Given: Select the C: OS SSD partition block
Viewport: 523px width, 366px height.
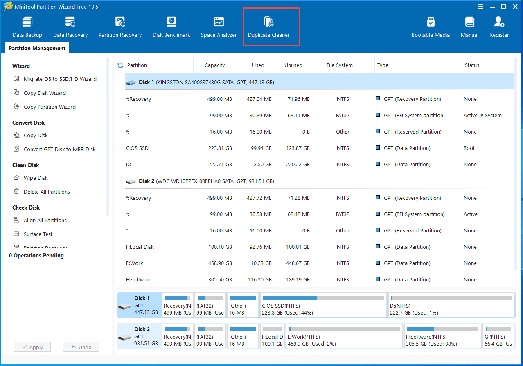Looking at the screenshot, I should 323,304.
